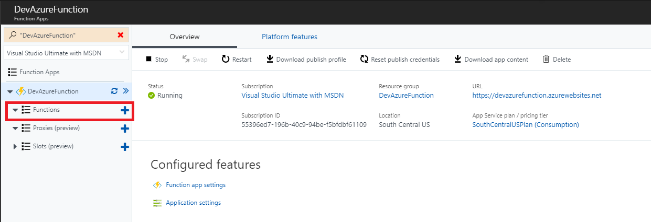Reset publish credentials
This screenshot has width=651, height=222.
click(x=400, y=60)
